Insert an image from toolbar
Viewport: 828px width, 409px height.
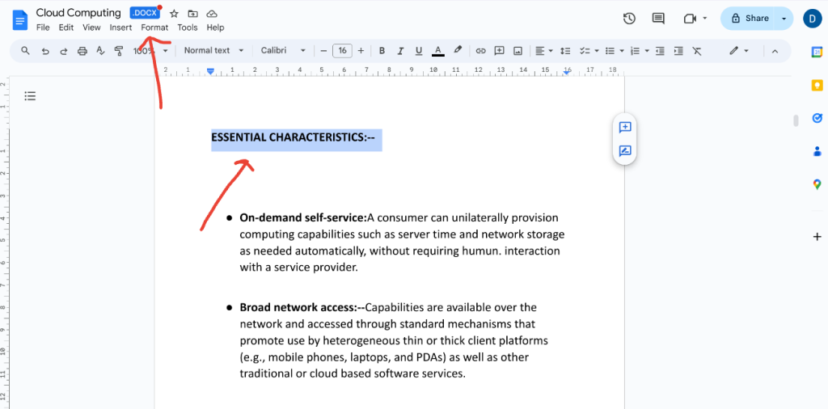click(x=518, y=51)
